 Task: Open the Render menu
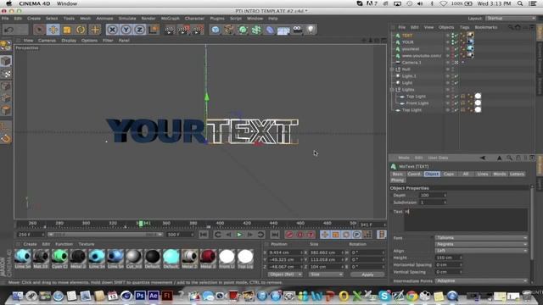coord(148,19)
